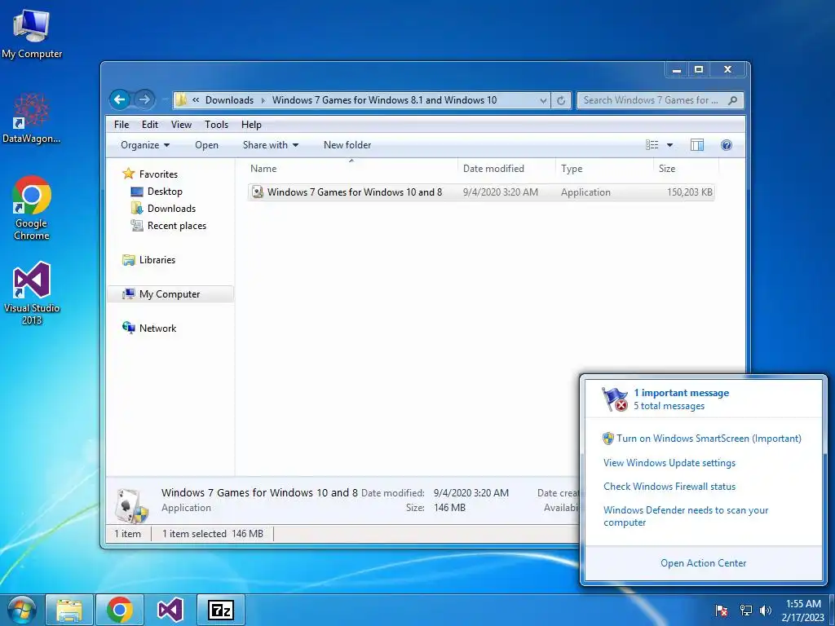Open the Edit menu

pos(150,125)
